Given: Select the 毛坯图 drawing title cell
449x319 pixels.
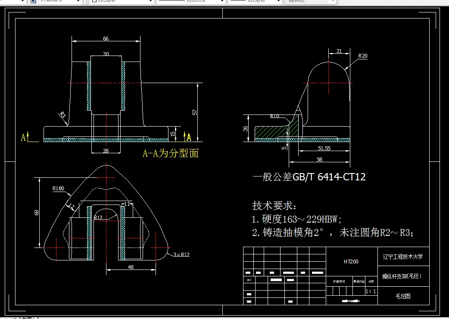Looking at the screenshot, I should [403, 296].
